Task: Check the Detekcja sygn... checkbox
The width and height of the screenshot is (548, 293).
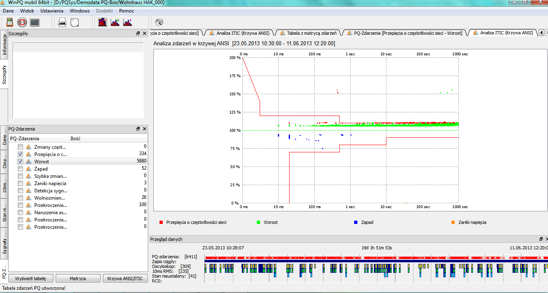Action: (x=20, y=190)
